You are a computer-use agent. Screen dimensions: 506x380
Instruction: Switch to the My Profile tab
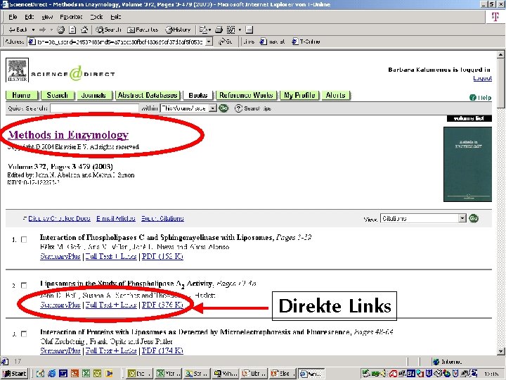coord(299,95)
